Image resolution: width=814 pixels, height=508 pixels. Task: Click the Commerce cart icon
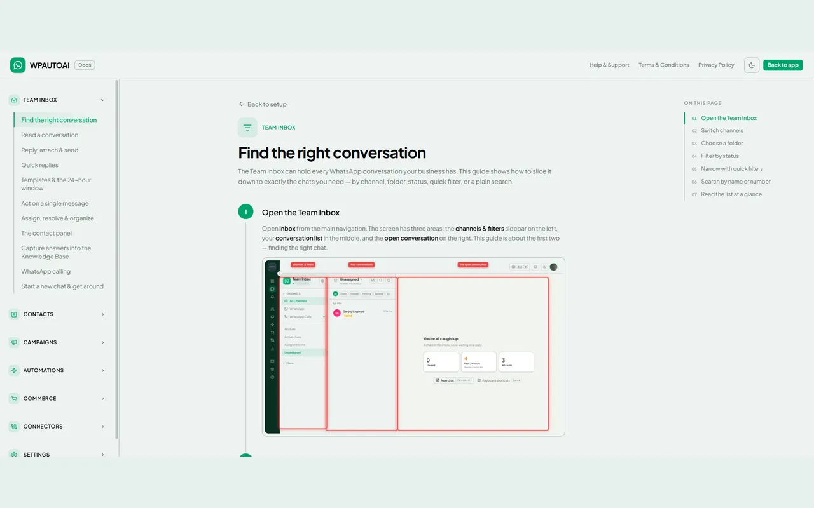point(14,398)
